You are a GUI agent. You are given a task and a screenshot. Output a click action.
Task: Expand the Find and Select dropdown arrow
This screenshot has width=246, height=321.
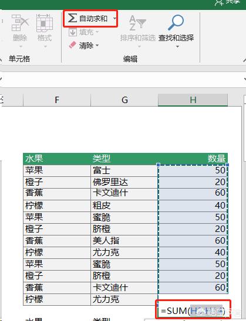coord(178,47)
